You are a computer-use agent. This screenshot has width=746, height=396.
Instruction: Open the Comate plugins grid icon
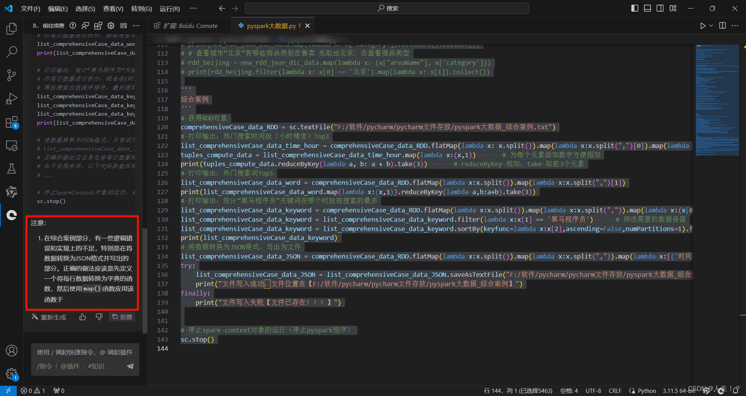point(98,26)
